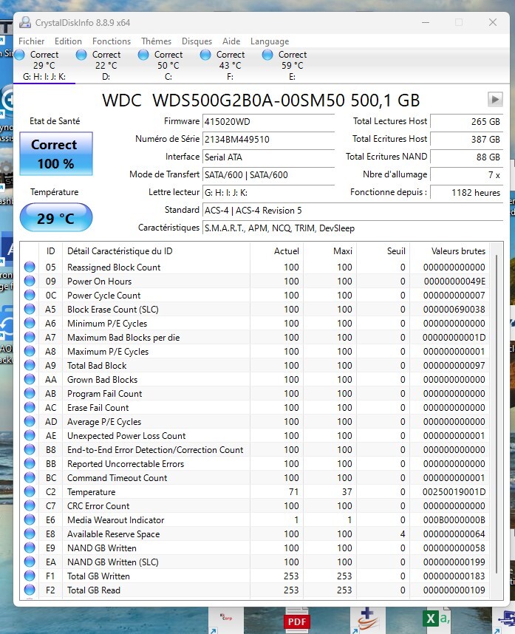Click the status orb of Unexpected Power Loss Count
515x634 pixels.
coord(30,435)
